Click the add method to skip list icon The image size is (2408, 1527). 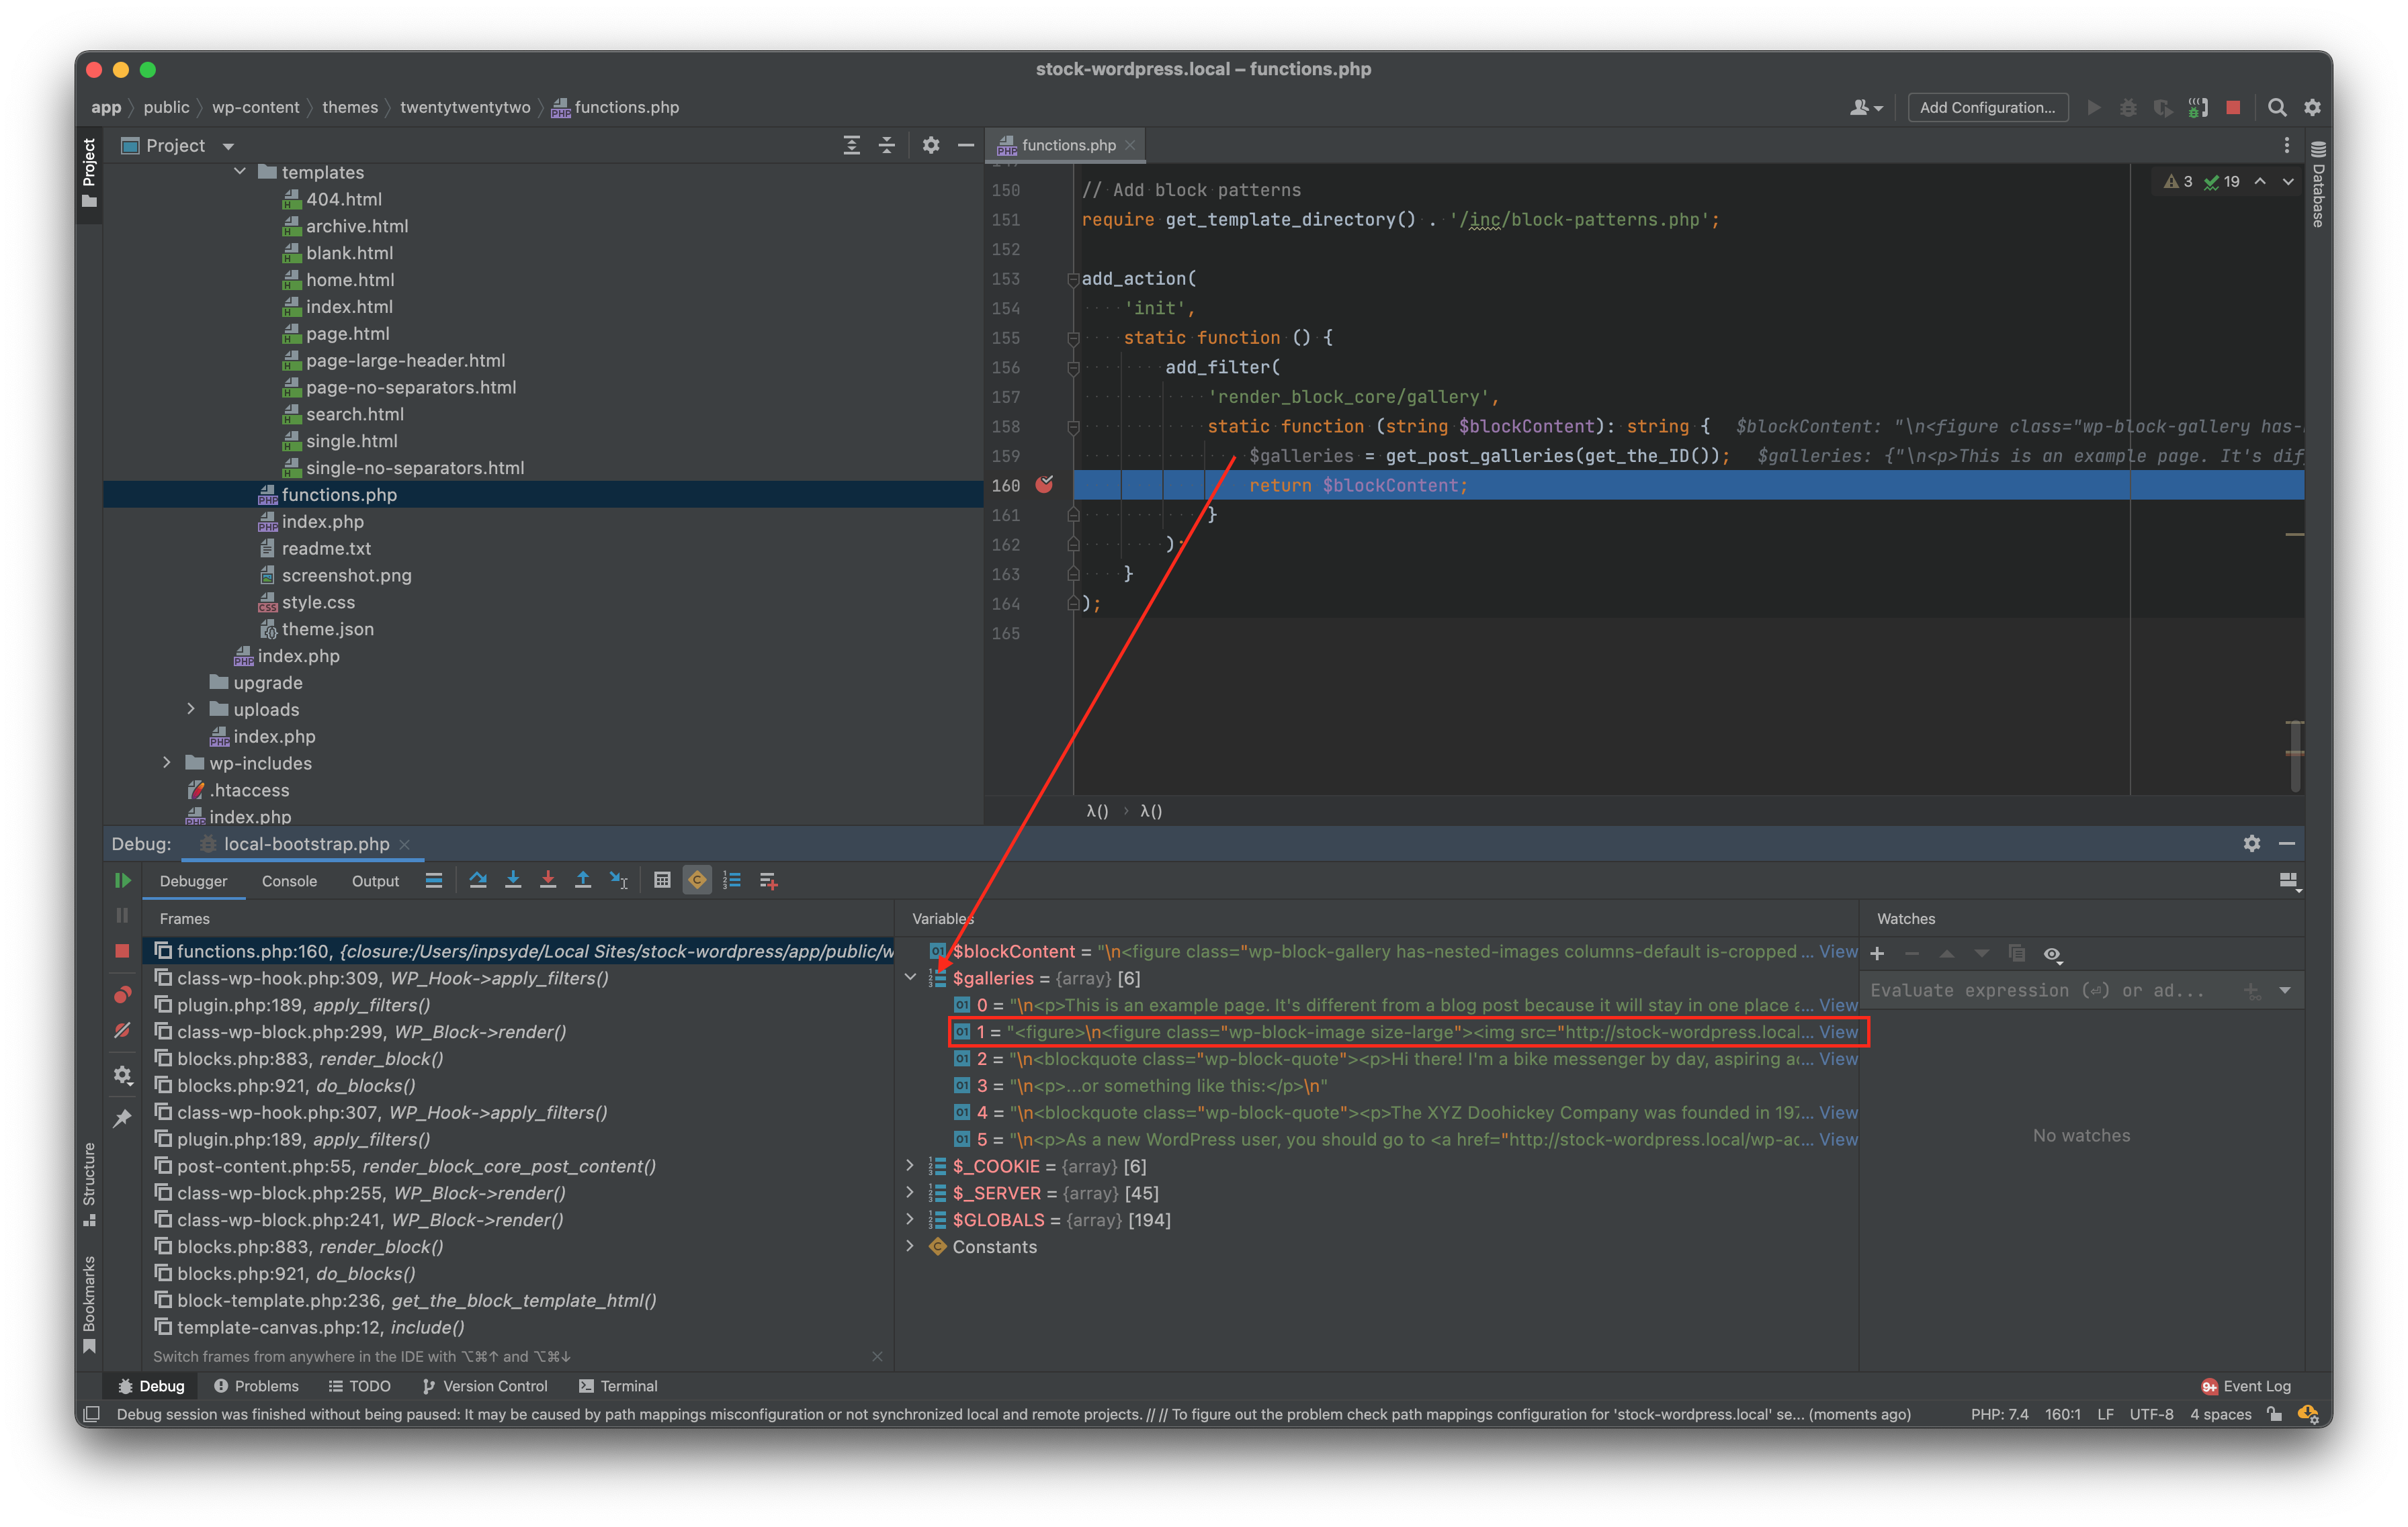point(768,880)
